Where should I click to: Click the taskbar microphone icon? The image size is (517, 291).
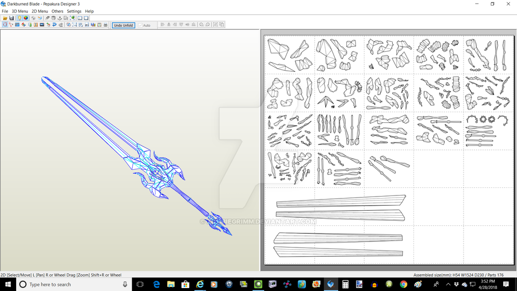point(125,284)
